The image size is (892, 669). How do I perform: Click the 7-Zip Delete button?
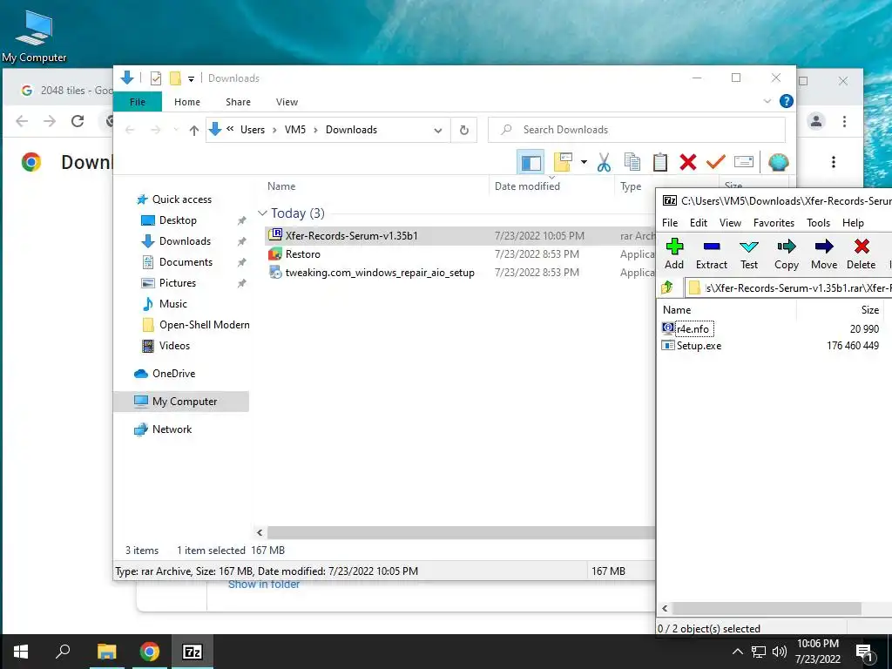(861, 254)
